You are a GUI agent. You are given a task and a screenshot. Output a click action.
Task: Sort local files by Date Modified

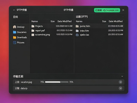(64, 21)
